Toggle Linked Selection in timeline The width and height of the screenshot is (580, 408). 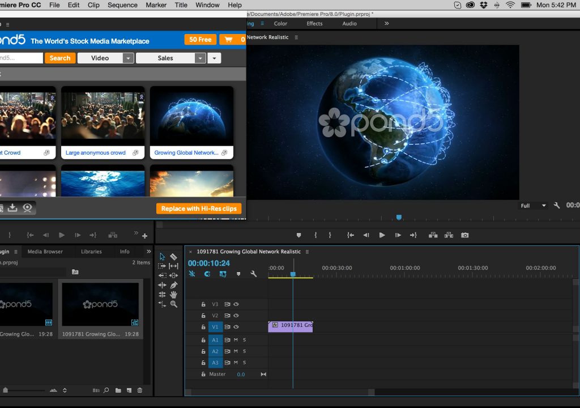click(223, 274)
